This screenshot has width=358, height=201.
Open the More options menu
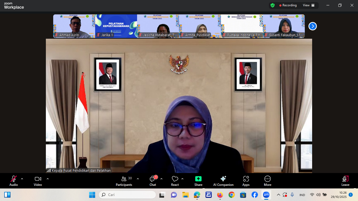pos(268,181)
